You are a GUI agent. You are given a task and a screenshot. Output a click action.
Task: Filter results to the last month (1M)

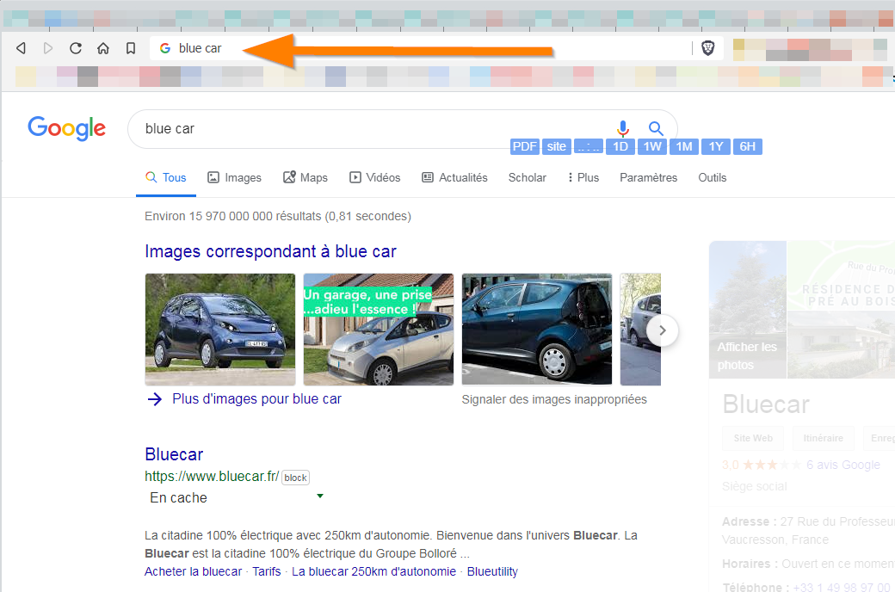[684, 147]
